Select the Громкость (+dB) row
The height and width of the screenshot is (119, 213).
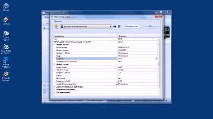105,81
